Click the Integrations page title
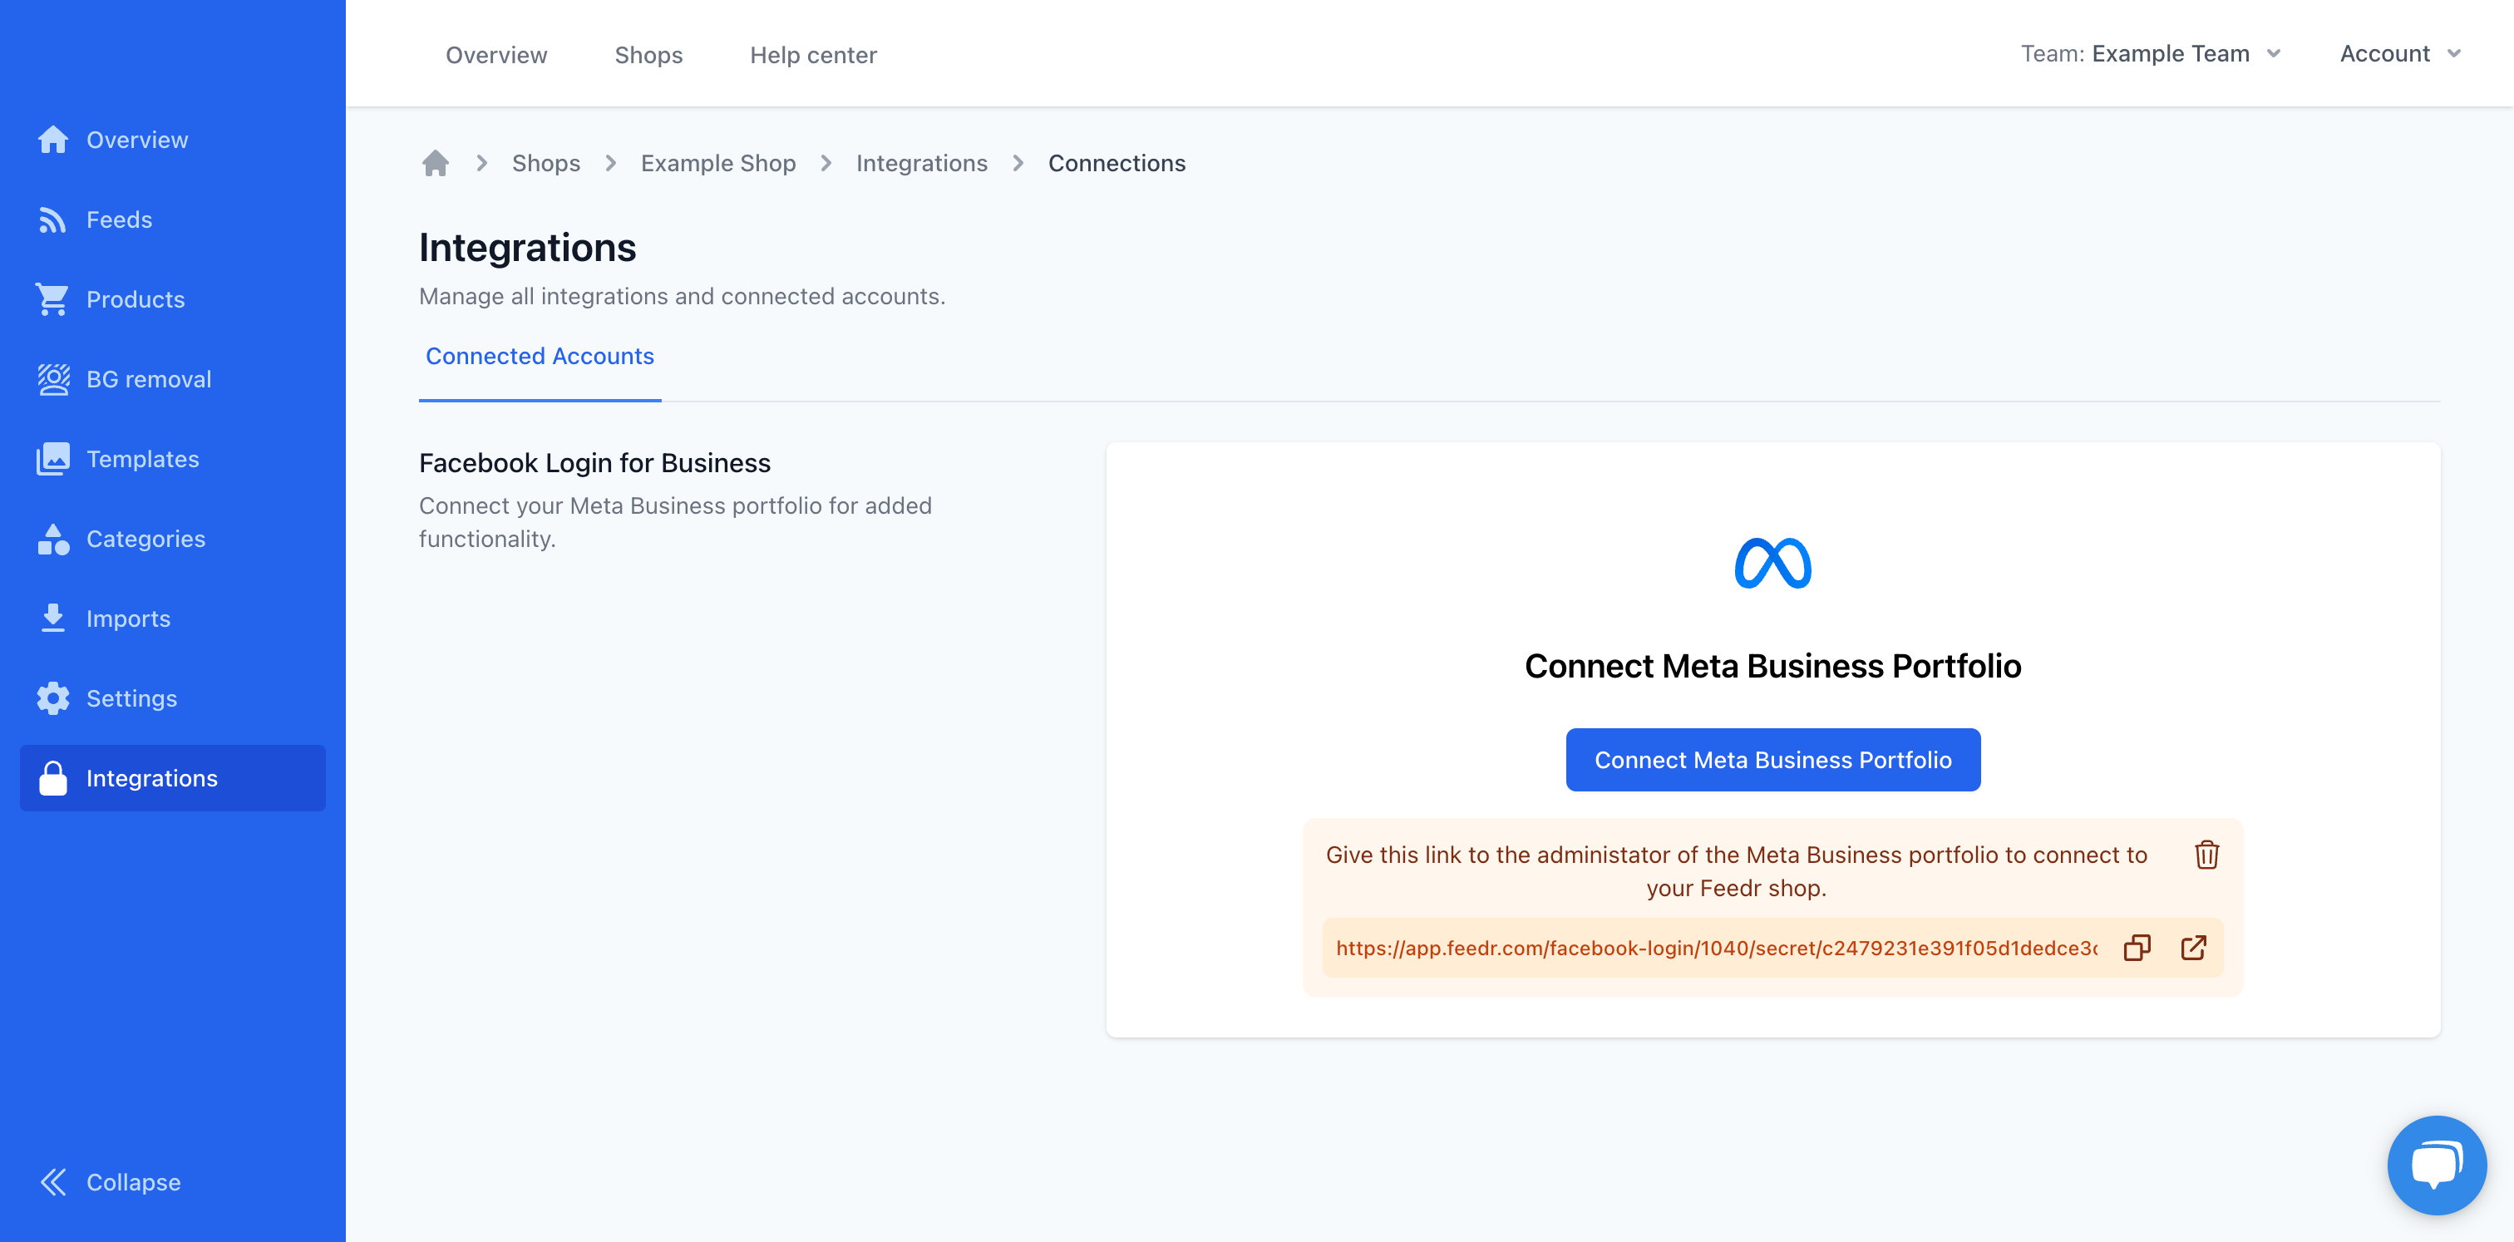The width and height of the screenshot is (2514, 1242). 527,247
